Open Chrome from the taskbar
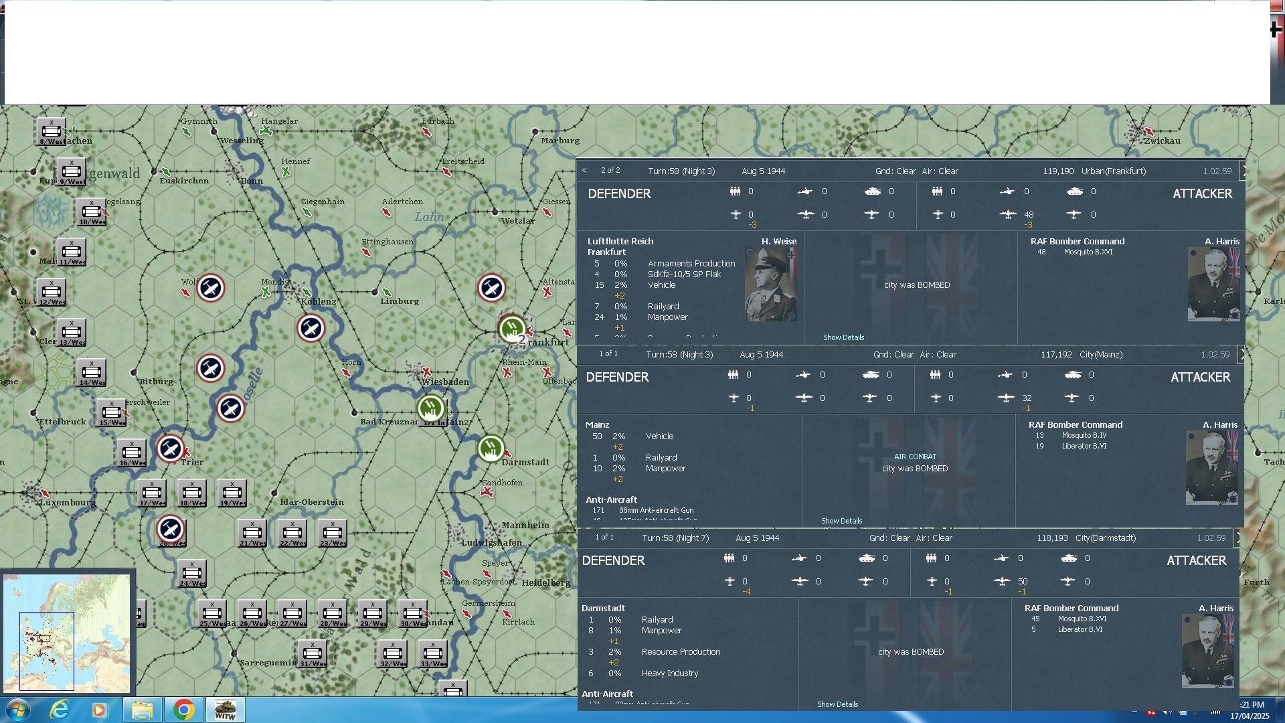The height and width of the screenshot is (723, 1285). pos(183,710)
